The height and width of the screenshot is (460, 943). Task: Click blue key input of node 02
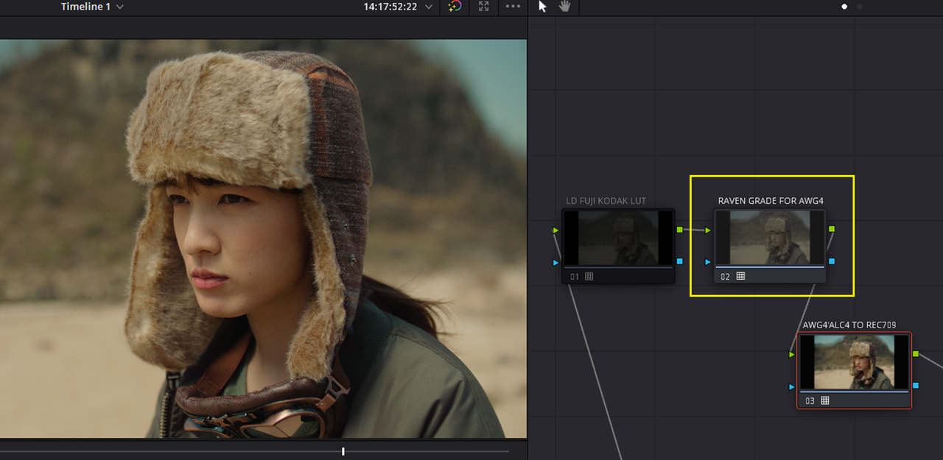pyautogui.click(x=708, y=262)
